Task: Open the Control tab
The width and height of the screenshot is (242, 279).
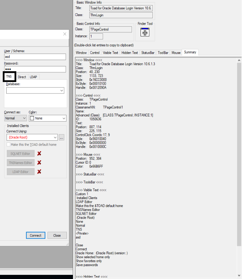Action: [95, 53]
